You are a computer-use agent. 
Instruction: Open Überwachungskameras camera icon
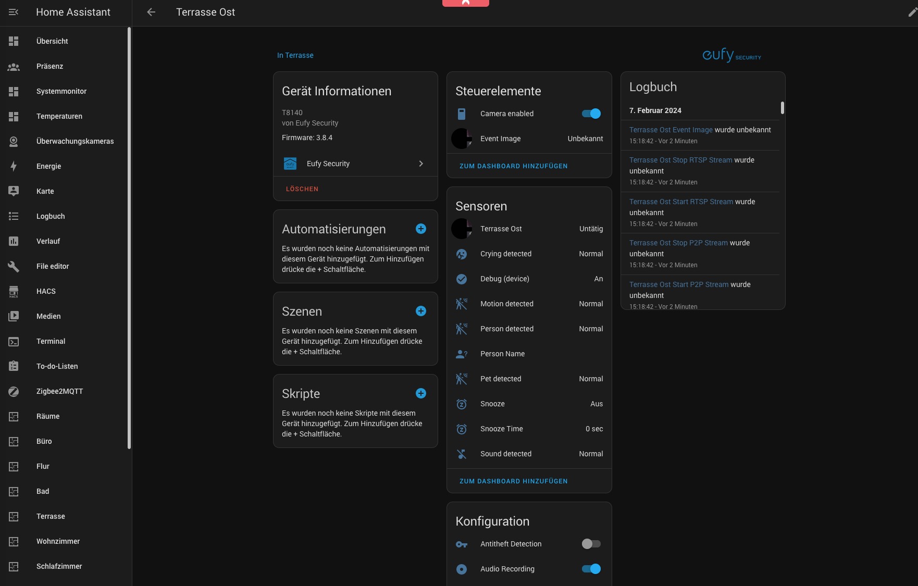click(14, 141)
